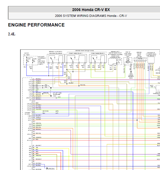Select pin 'A20 YEL/BLU' label
This screenshot has width=160, height=170.
pyautogui.click(x=37, y=117)
